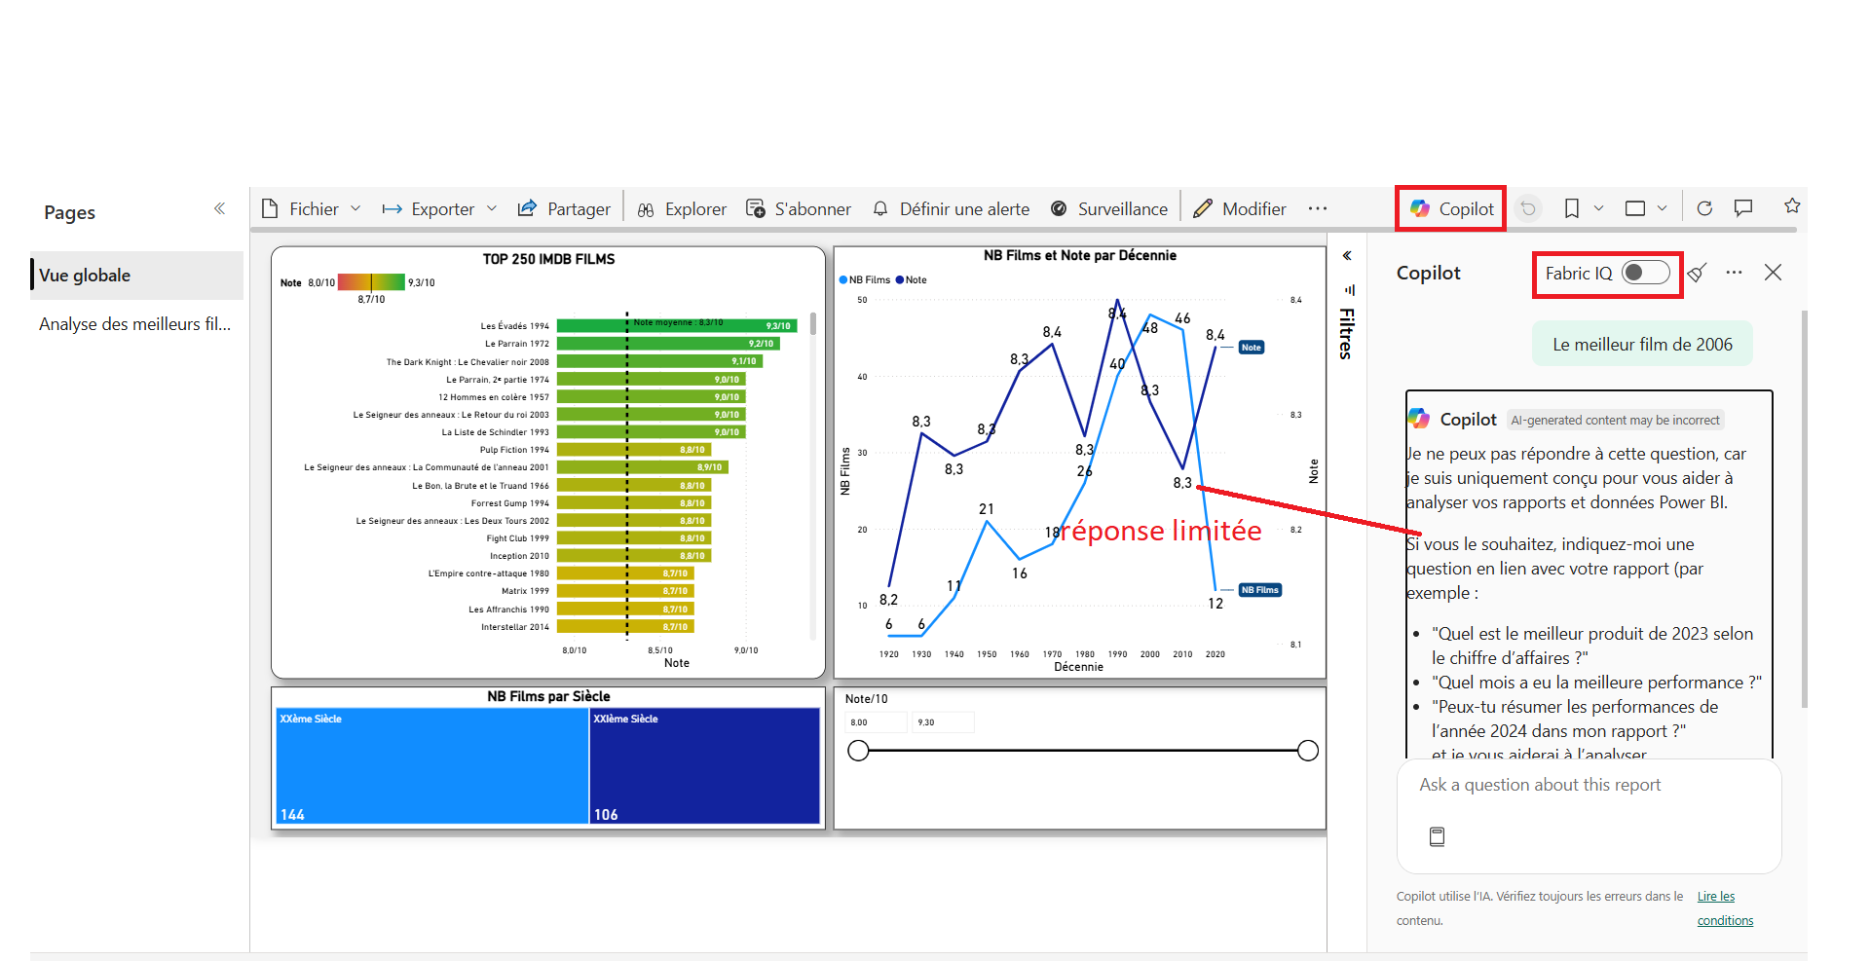1870x961 pixels.
Task: Select the XXème Siècle treemap tile
Action: (431, 766)
